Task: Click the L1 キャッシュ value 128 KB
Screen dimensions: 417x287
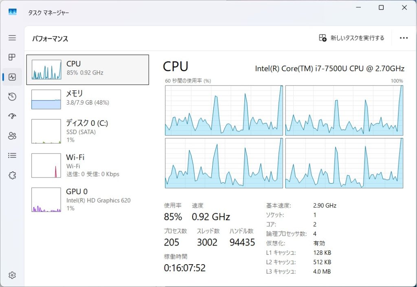Action: pyautogui.click(x=322, y=253)
